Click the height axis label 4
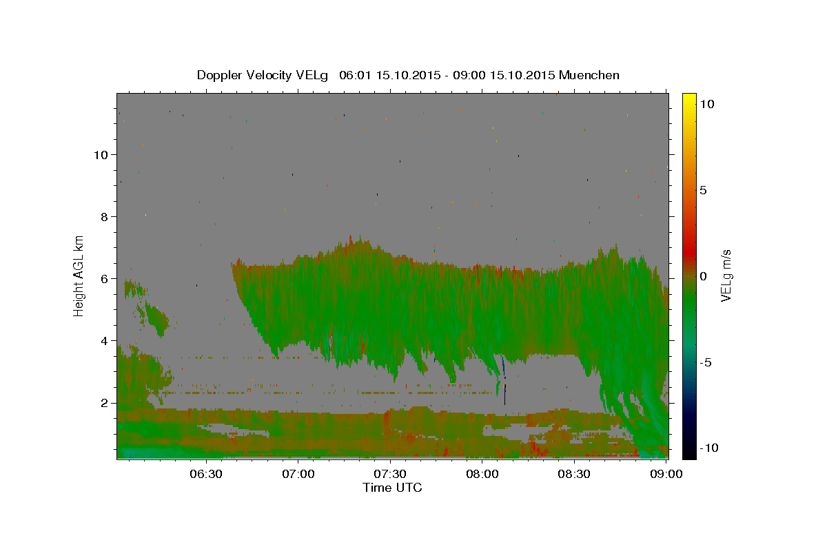Image resolution: width=827 pixels, height=551 pixels. [x=103, y=341]
